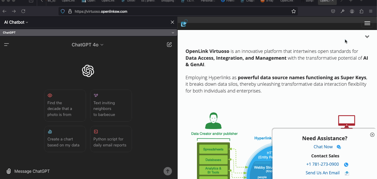The height and width of the screenshot is (179, 377).
Task: Click the Spreadsheets box in diagram
Action: [x=213, y=149]
